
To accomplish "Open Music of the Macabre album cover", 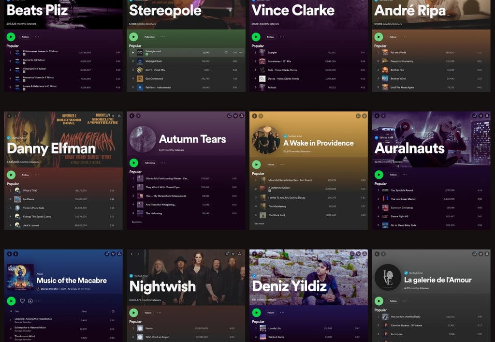I will (x=20, y=277).
